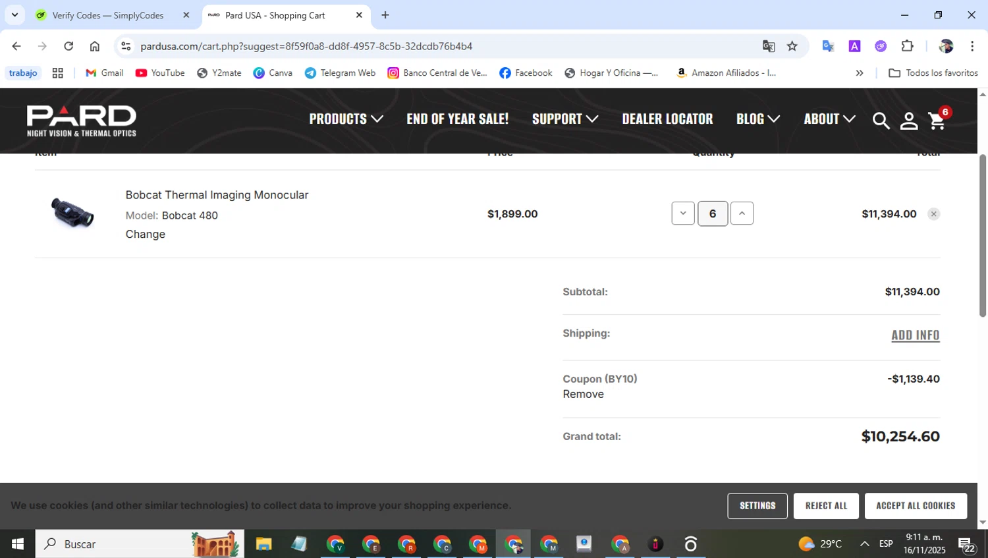This screenshot has height=558, width=988.
Task: View site information icon
Action: pos(126,46)
